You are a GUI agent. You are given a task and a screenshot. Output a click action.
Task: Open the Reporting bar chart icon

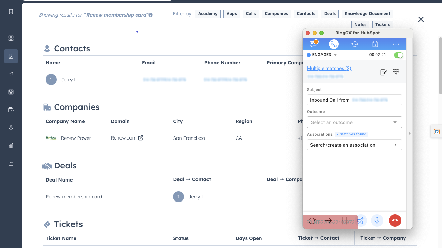click(11, 146)
